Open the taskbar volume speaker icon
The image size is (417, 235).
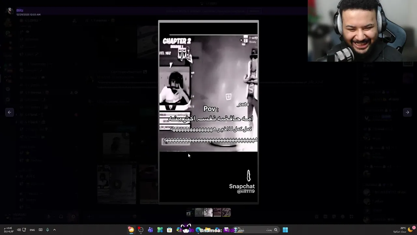point(19,230)
